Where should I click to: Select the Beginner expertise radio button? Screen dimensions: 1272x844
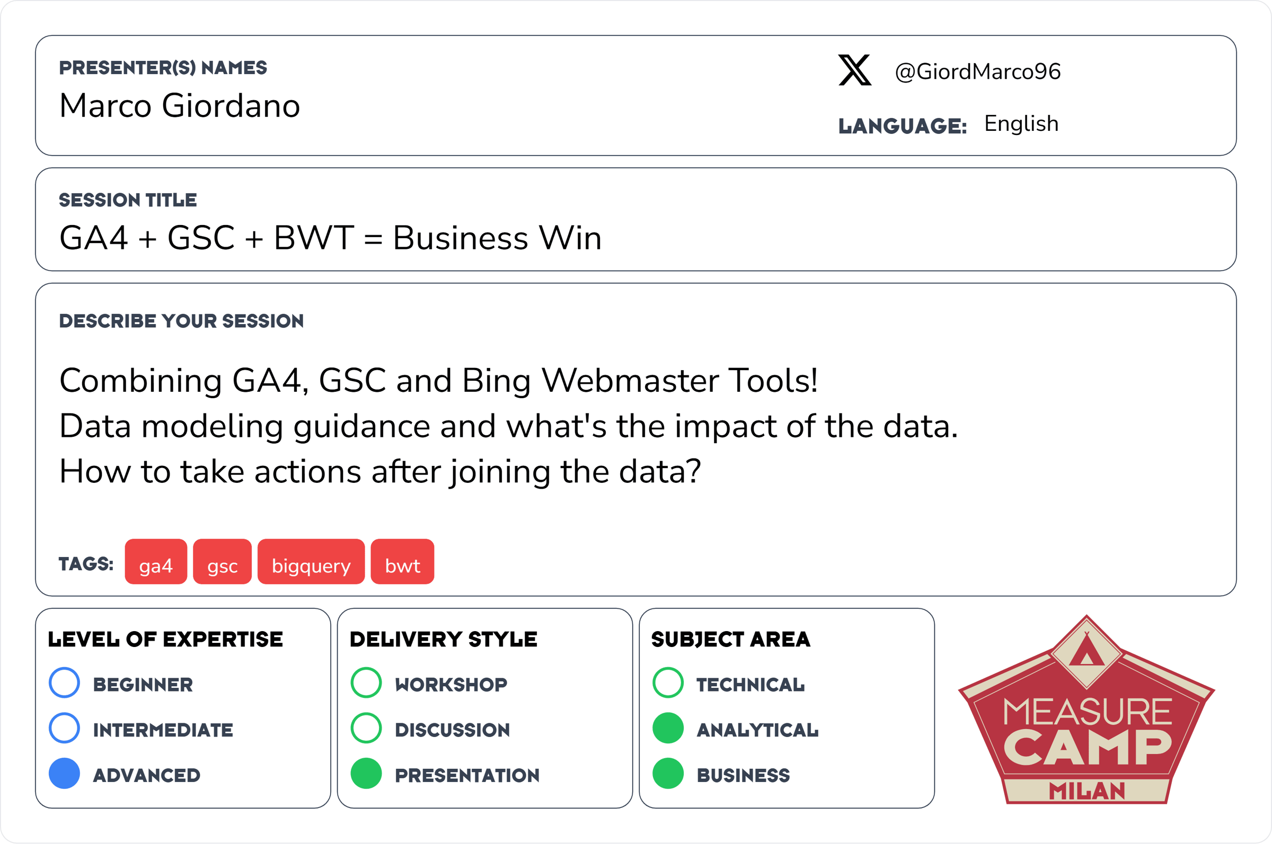64,683
